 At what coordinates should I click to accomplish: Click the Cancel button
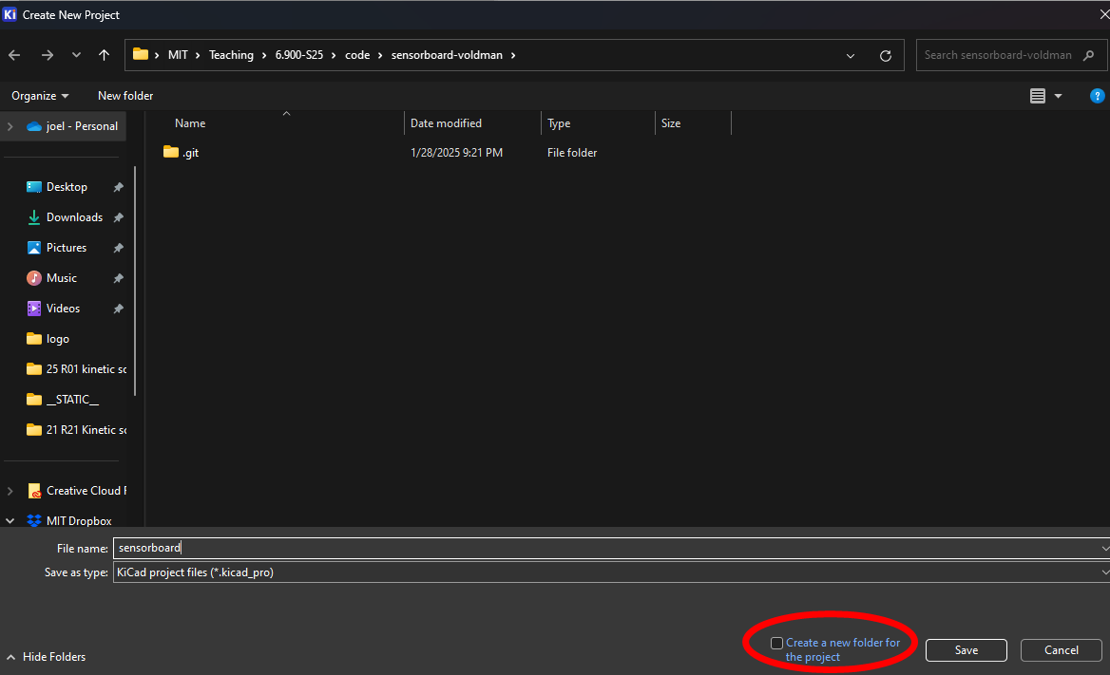[x=1061, y=650]
